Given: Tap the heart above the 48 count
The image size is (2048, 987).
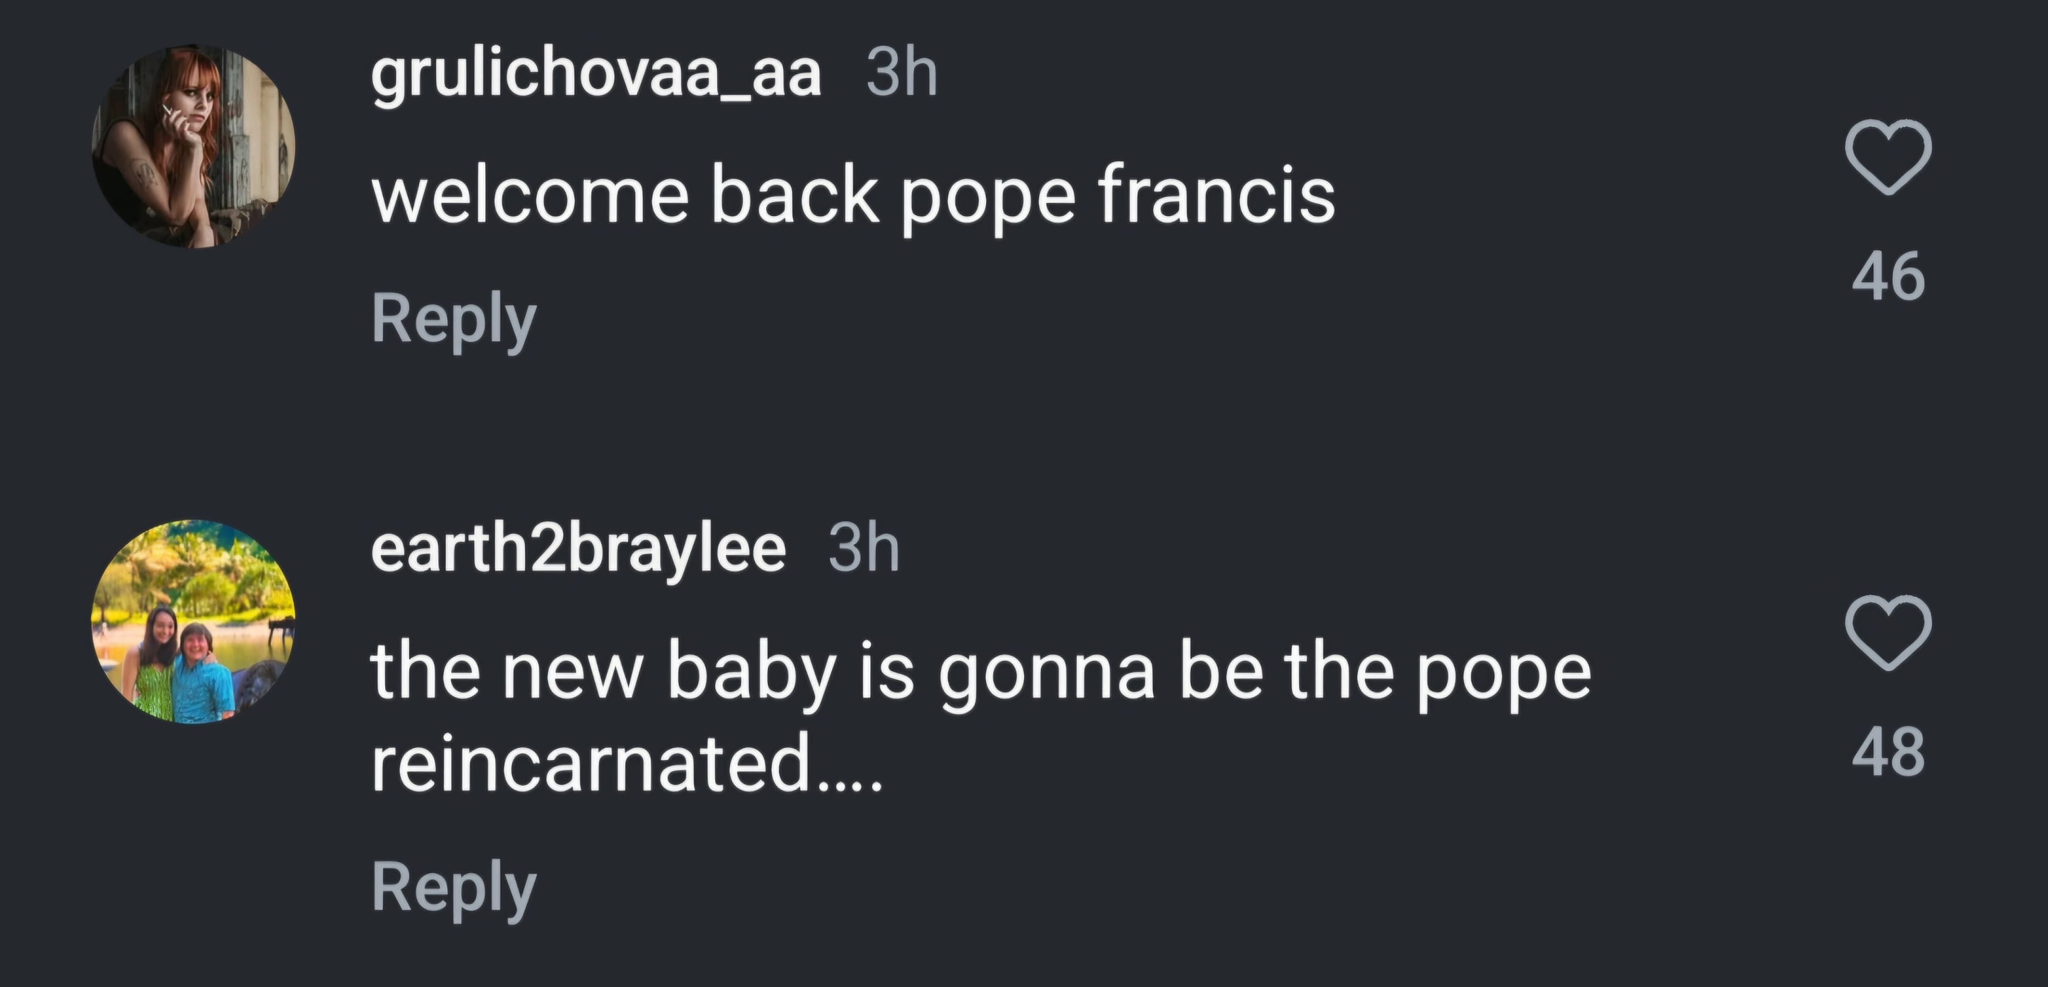Looking at the screenshot, I should [1888, 632].
